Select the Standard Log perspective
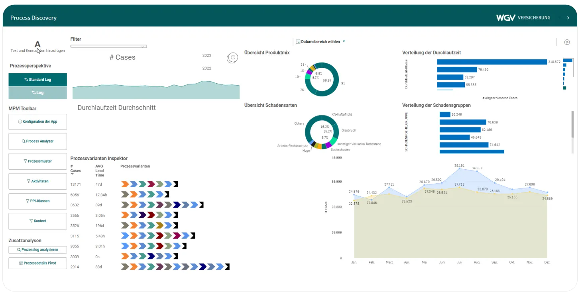 [38, 80]
